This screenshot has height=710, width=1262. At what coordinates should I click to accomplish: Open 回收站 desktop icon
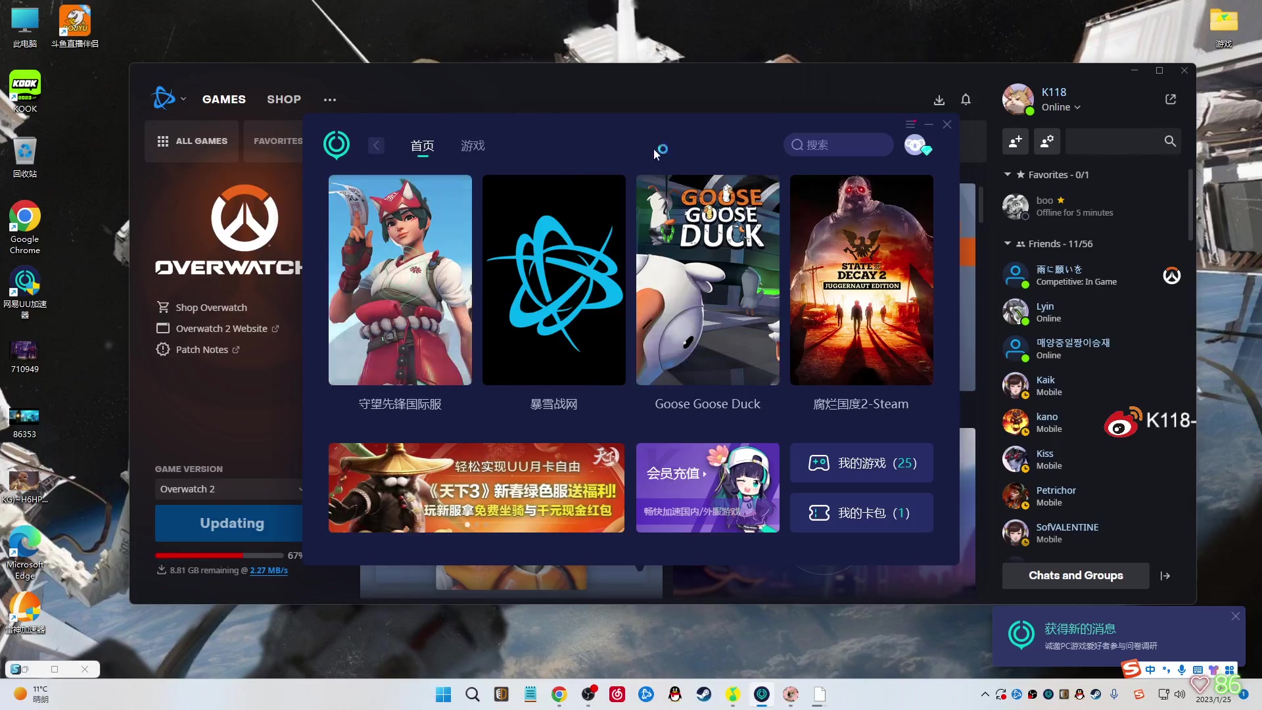point(25,158)
